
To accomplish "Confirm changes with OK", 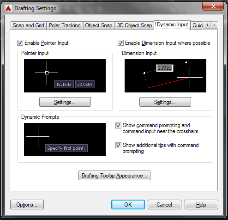I will 128,205.
